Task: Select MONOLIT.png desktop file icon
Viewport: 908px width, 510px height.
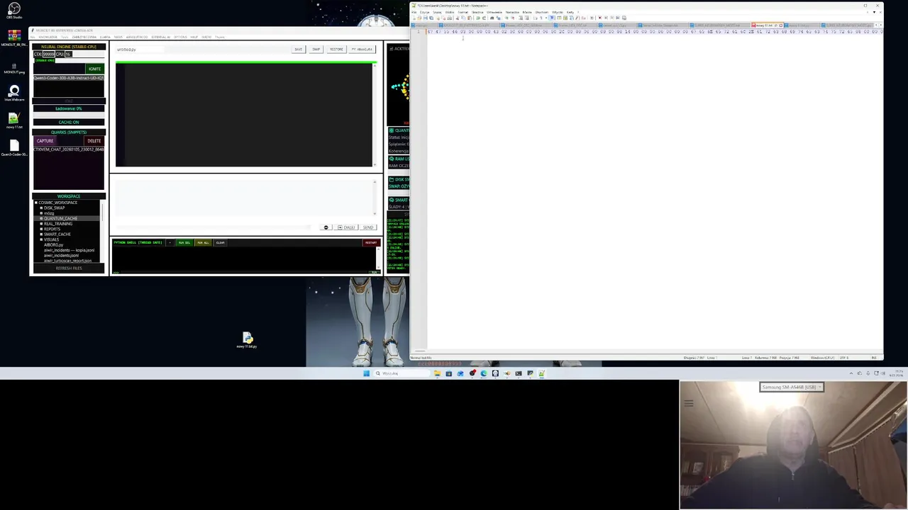Action: point(13,67)
